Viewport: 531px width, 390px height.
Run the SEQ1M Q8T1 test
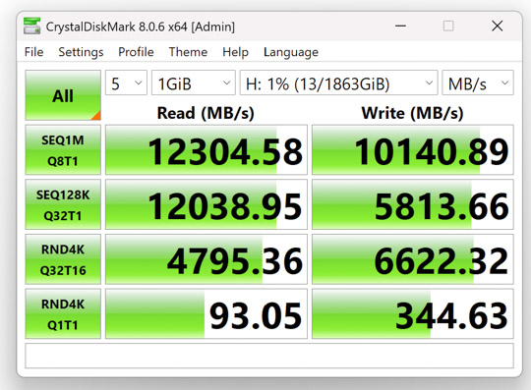click(63, 150)
